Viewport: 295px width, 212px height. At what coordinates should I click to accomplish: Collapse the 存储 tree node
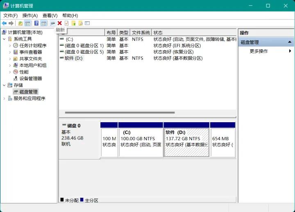click(4, 85)
